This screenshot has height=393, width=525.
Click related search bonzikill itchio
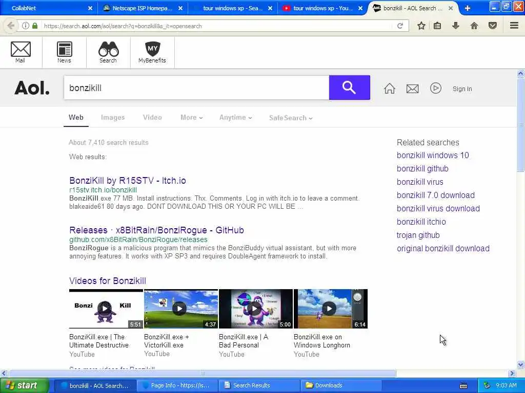(421, 222)
